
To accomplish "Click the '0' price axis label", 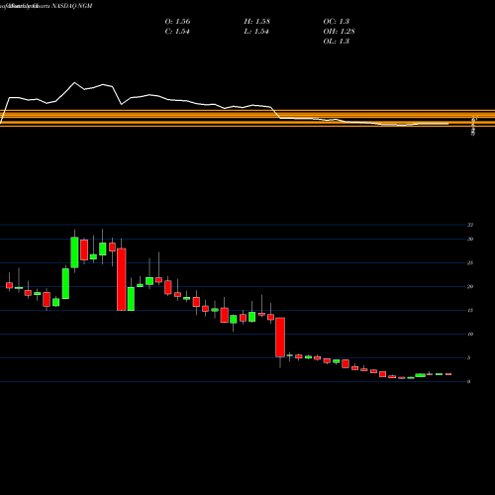I will tap(469, 381).
